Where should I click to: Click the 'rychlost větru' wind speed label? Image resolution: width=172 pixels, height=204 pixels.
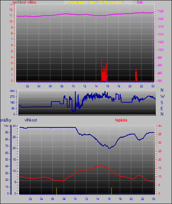click(x=24, y=2)
